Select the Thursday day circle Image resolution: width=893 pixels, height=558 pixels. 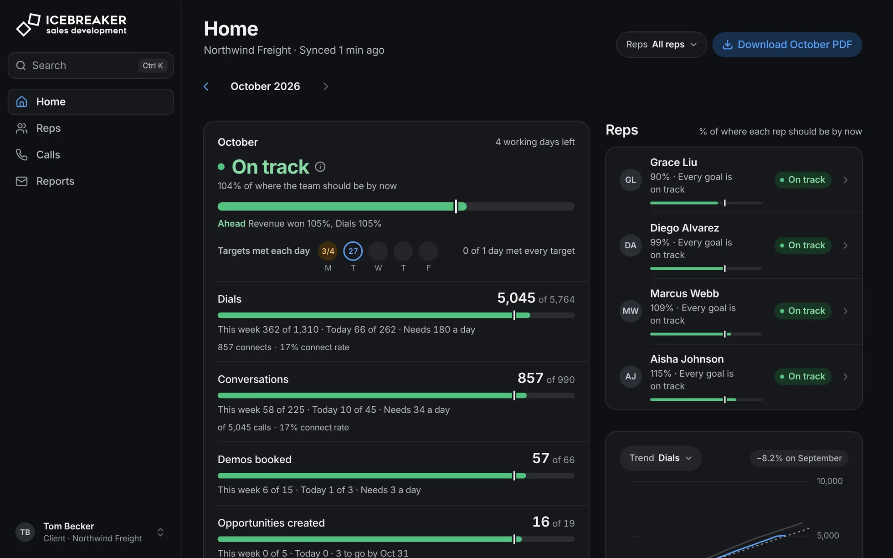[403, 251]
